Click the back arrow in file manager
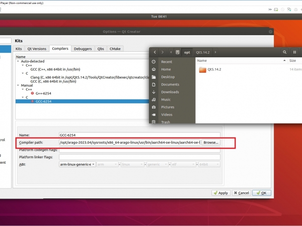This screenshot has width=302, height=226. tap(155, 52)
